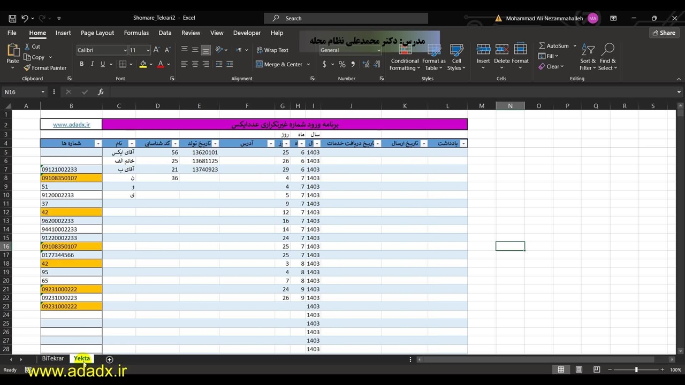Open the www.adadx.ir hyperlink in cell B2
This screenshot has height=385, width=685.
click(71, 125)
